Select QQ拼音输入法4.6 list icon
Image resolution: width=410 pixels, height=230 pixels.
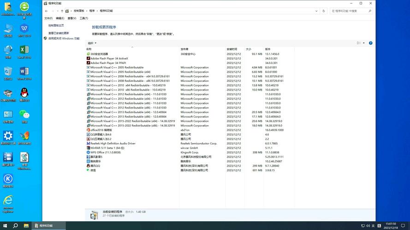[x=88, y=134]
